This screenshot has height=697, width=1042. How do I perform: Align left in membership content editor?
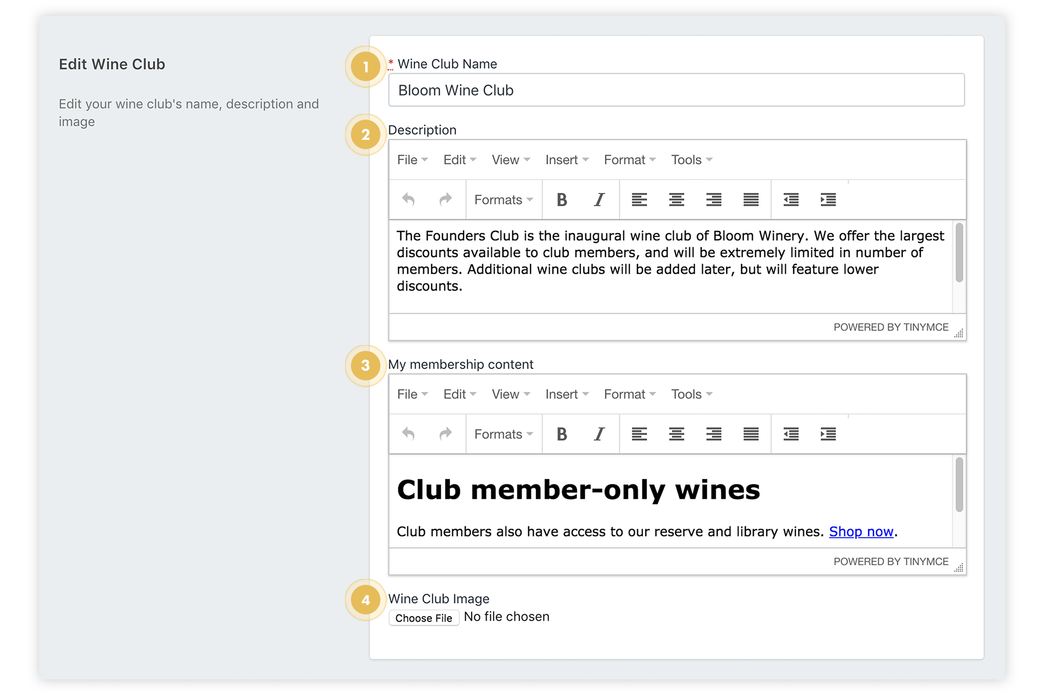click(639, 434)
